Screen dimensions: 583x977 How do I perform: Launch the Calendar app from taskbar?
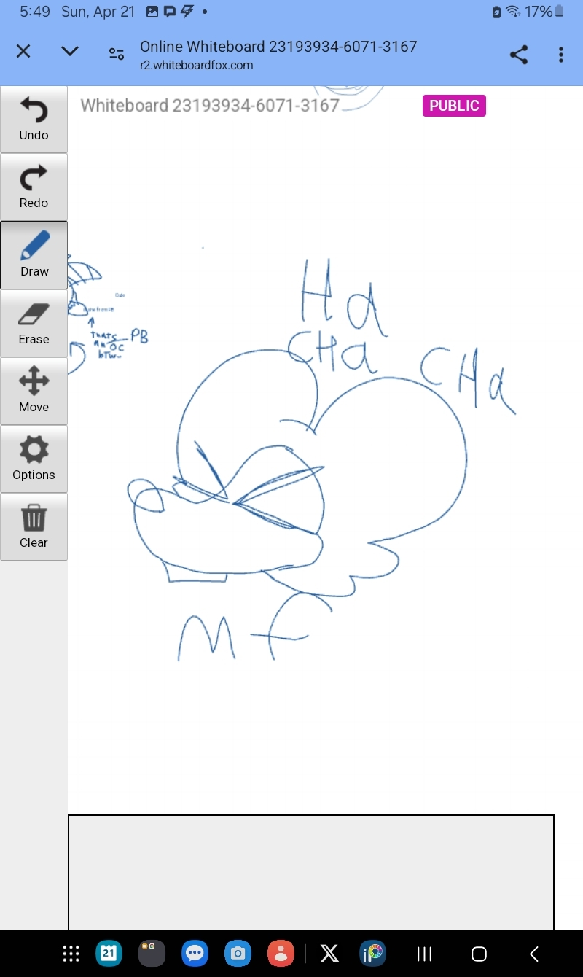tap(109, 953)
